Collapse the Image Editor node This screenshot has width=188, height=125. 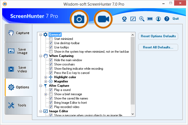click(x=41, y=111)
